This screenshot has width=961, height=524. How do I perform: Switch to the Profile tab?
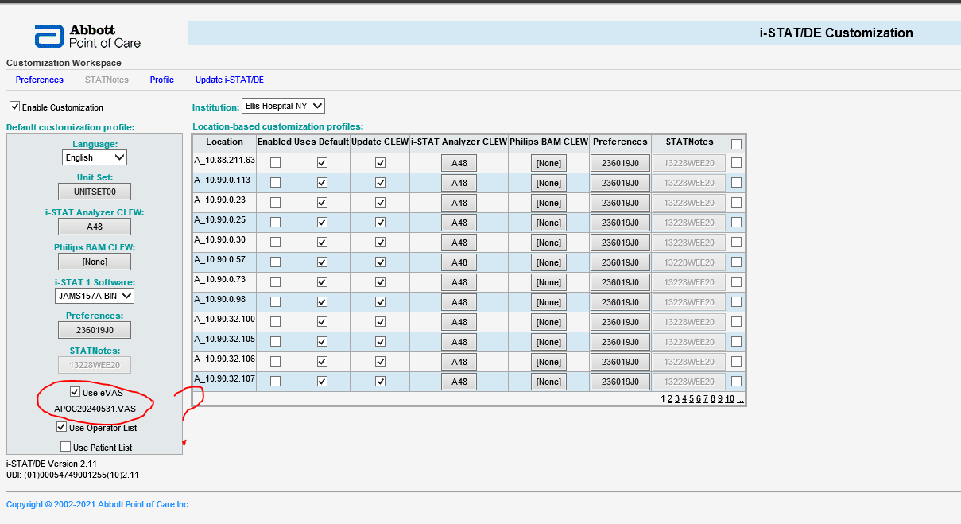(162, 80)
